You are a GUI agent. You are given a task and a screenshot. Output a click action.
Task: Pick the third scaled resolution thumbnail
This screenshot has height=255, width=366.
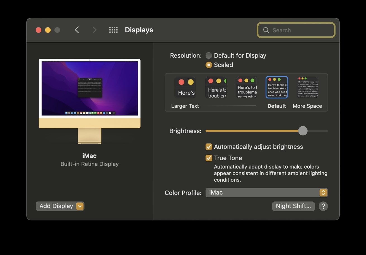[246, 87]
